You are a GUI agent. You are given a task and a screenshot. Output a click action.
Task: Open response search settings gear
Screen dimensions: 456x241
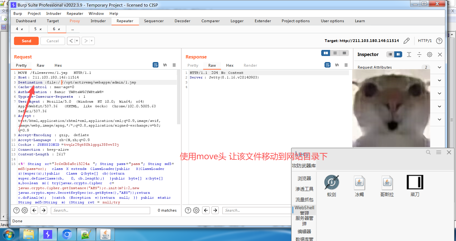[x=196, y=210]
